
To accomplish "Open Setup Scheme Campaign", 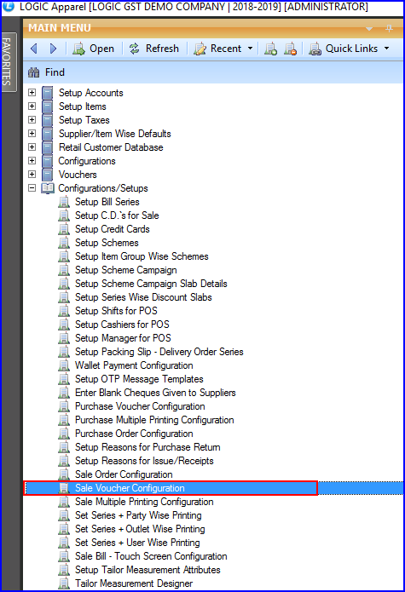I will coord(126,270).
